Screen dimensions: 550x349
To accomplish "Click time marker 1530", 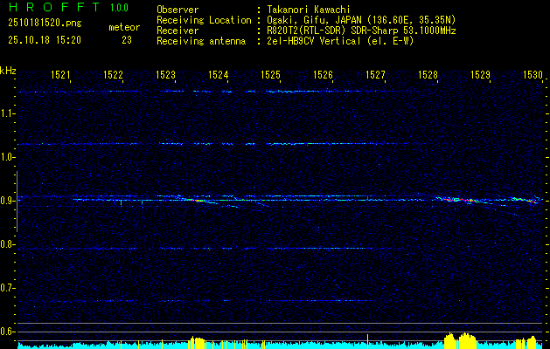I will click(533, 74).
